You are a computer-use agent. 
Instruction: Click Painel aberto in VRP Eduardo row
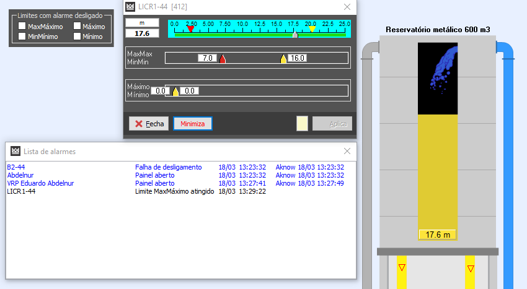[154, 183]
